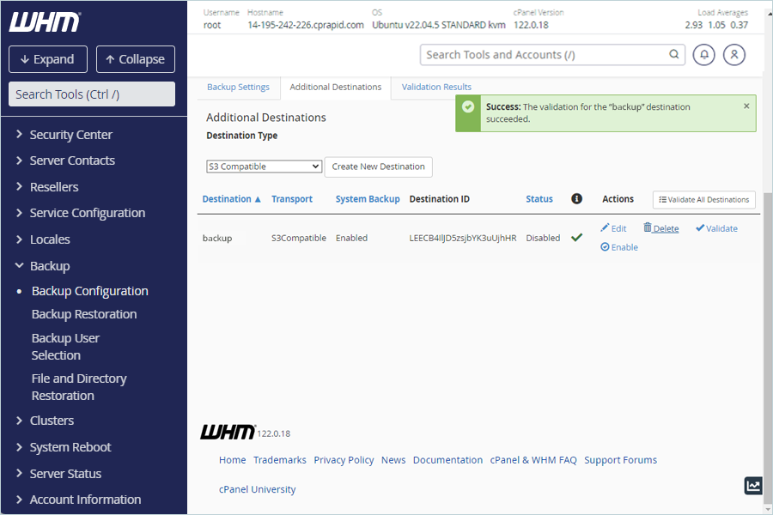The image size is (773, 515).
Task: Open the Destination Type dropdown
Action: [265, 167]
